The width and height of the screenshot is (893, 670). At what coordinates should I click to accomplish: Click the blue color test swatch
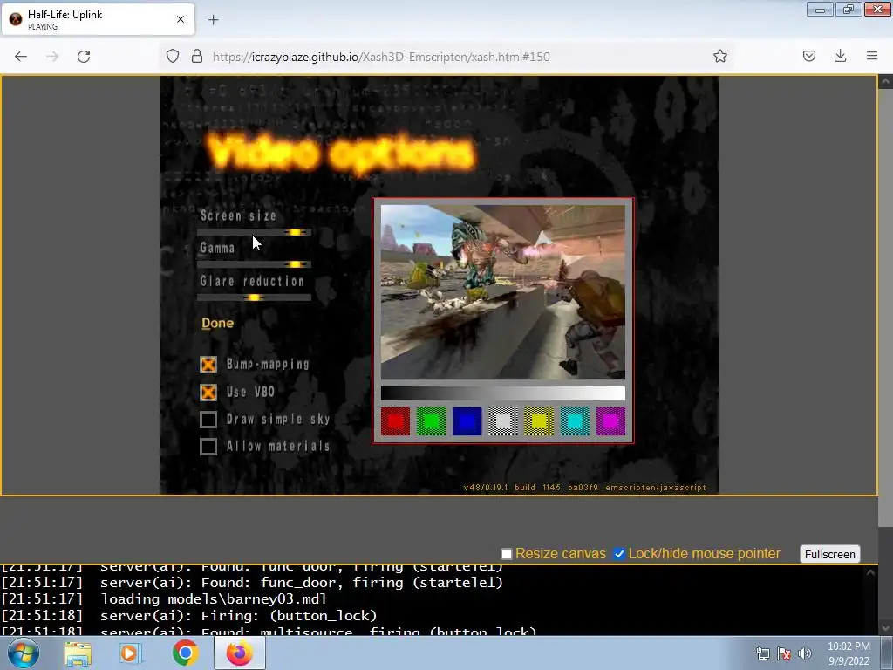point(467,421)
